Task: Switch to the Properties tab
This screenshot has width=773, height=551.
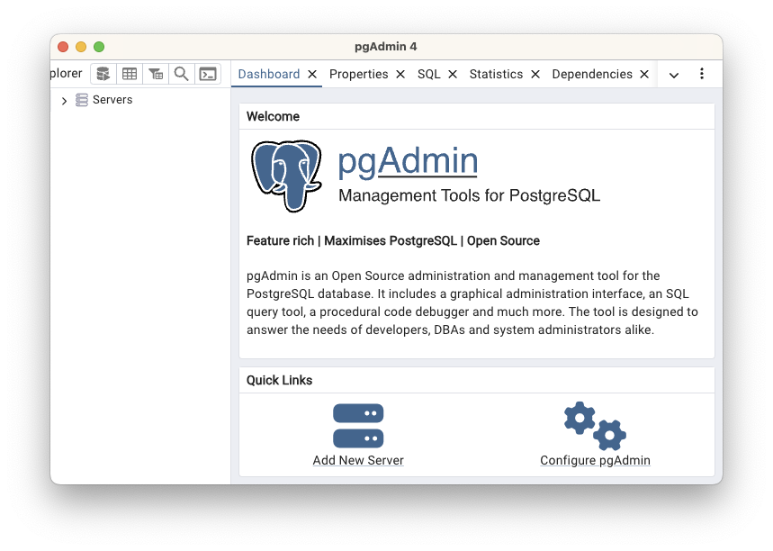Action: tap(359, 74)
